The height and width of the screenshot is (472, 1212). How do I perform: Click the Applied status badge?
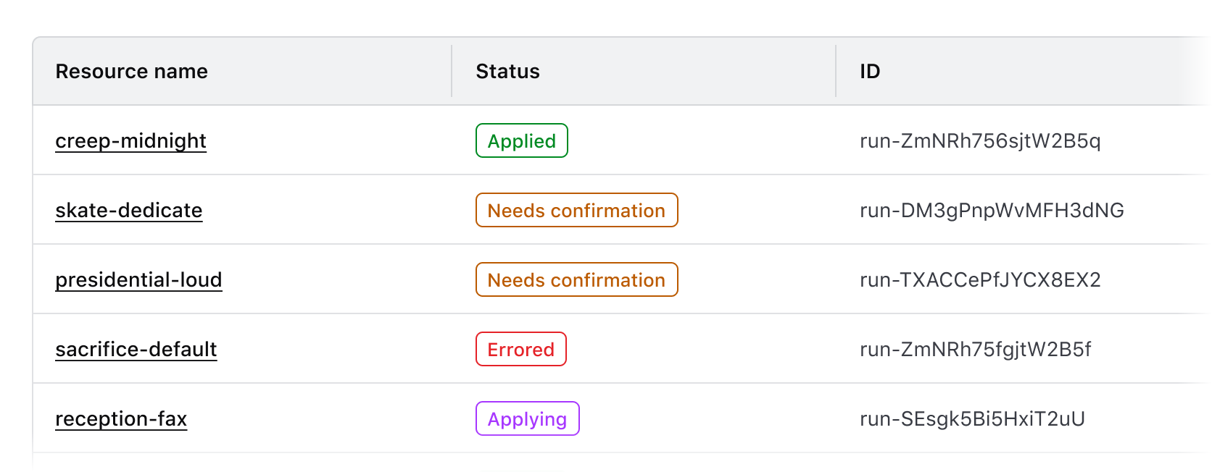coord(520,140)
